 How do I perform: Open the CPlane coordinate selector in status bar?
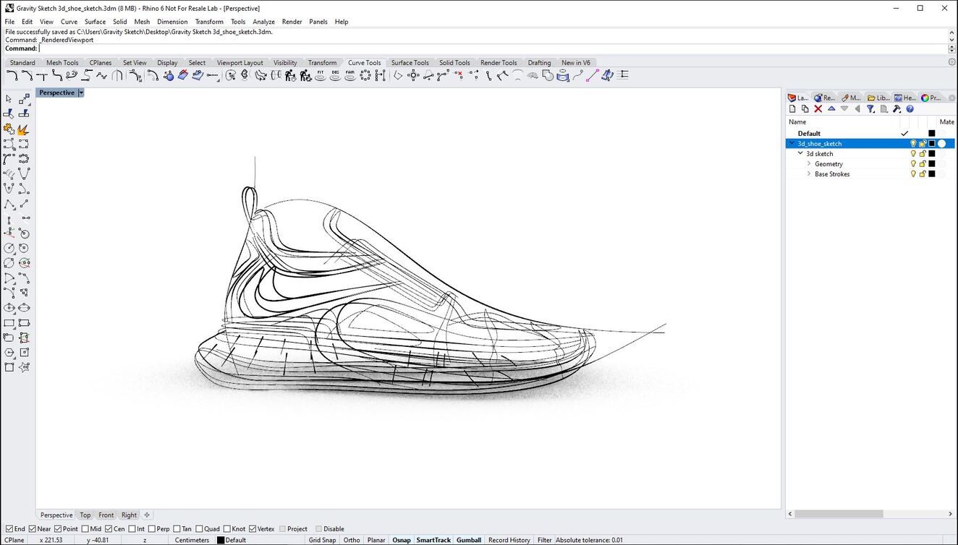click(x=14, y=540)
